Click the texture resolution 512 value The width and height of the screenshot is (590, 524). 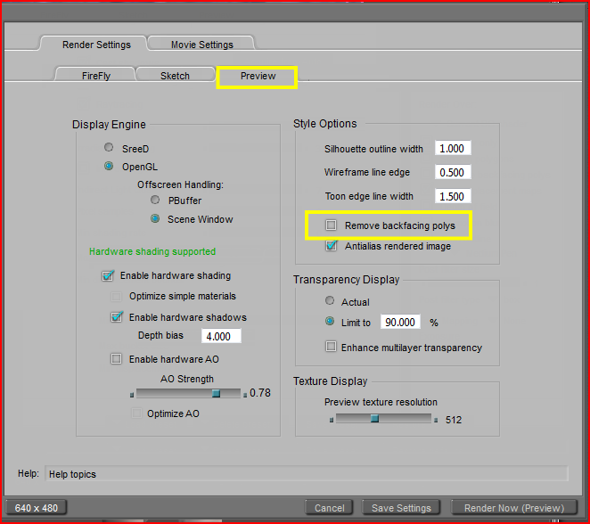454,420
